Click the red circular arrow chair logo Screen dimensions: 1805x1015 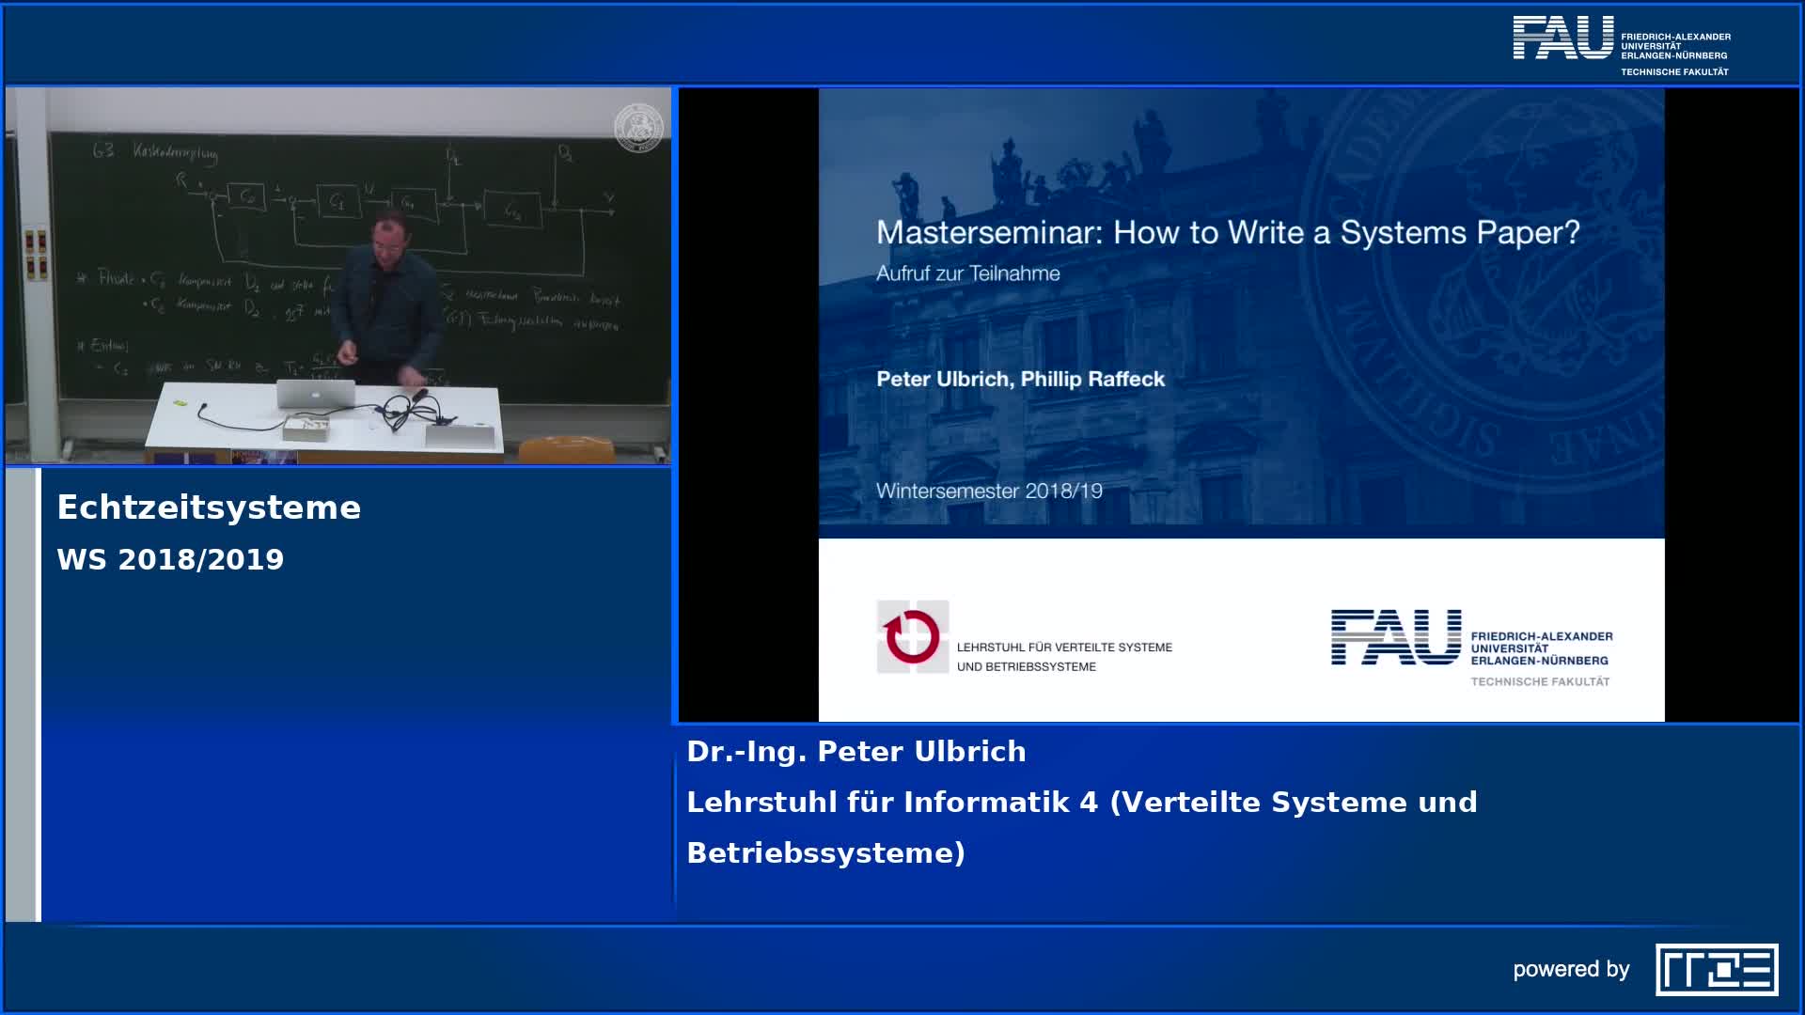912,637
